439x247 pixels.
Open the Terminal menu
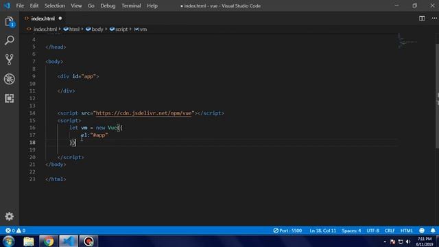pos(131,5)
